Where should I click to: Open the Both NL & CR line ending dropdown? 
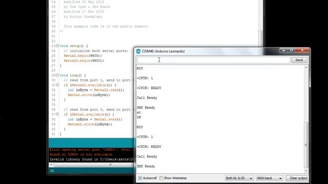(239, 178)
